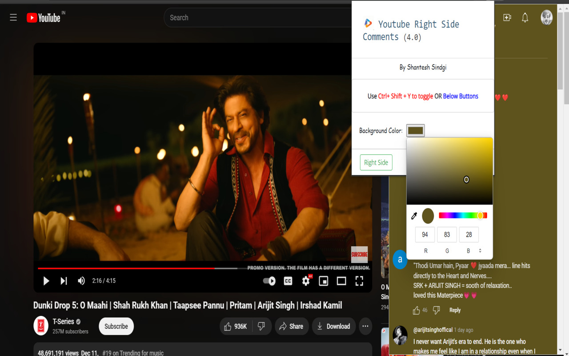Click the B value field showing 28
Image resolution: width=569 pixels, height=356 pixels.
tap(469, 235)
